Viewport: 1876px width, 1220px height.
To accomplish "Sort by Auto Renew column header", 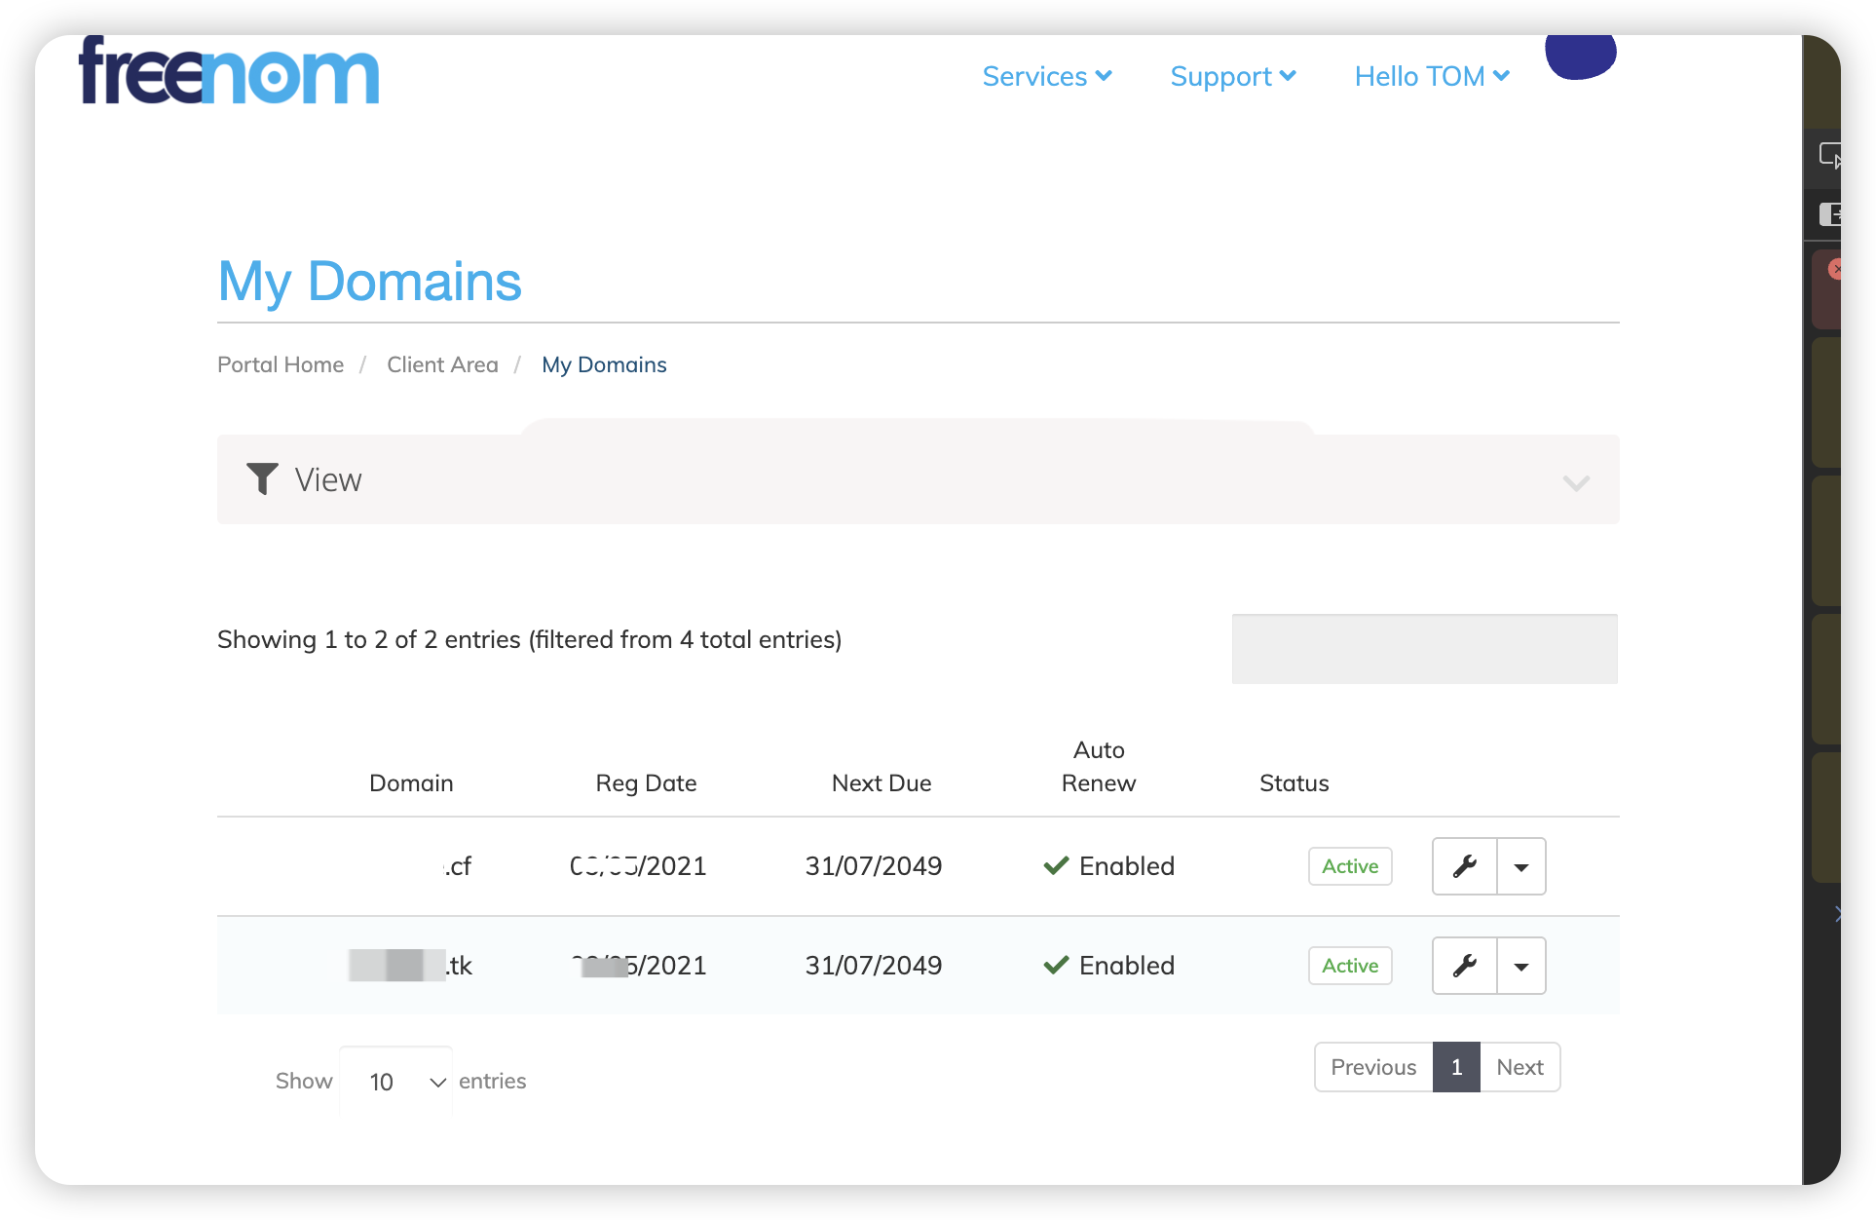I will click(x=1099, y=767).
